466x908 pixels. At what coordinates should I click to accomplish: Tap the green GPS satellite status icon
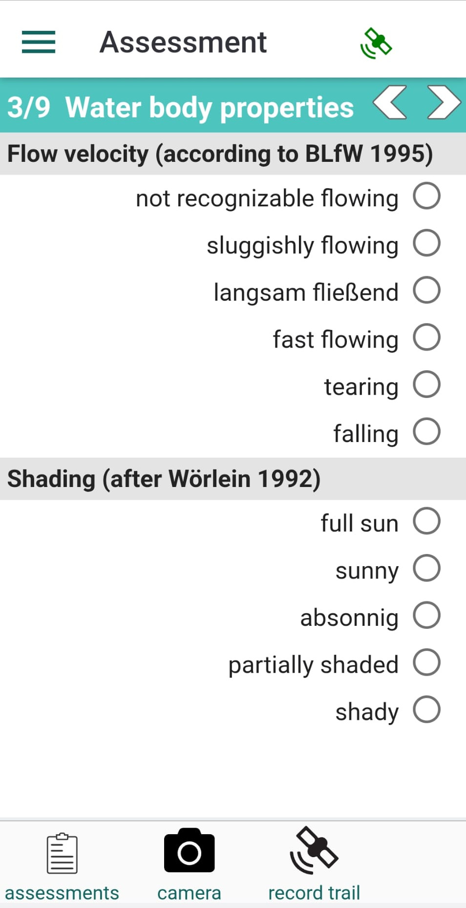point(376,44)
